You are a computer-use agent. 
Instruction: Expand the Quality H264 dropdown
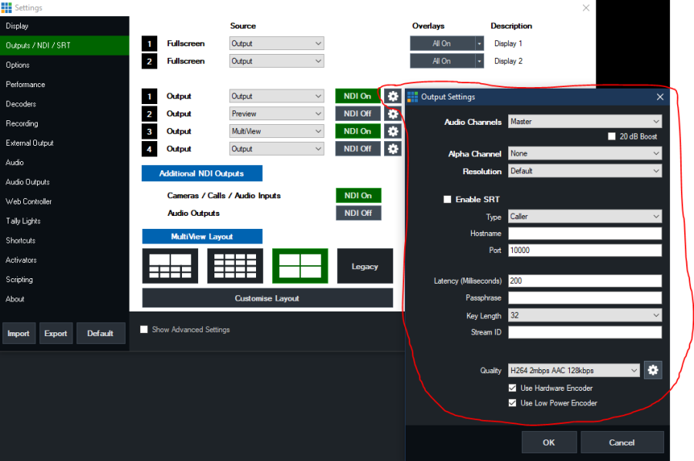573,371
